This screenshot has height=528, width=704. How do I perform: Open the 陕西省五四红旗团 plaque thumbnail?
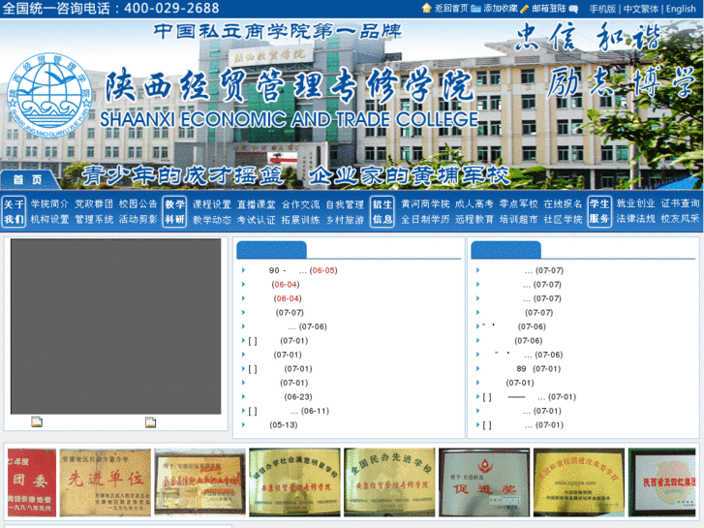point(662,482)
